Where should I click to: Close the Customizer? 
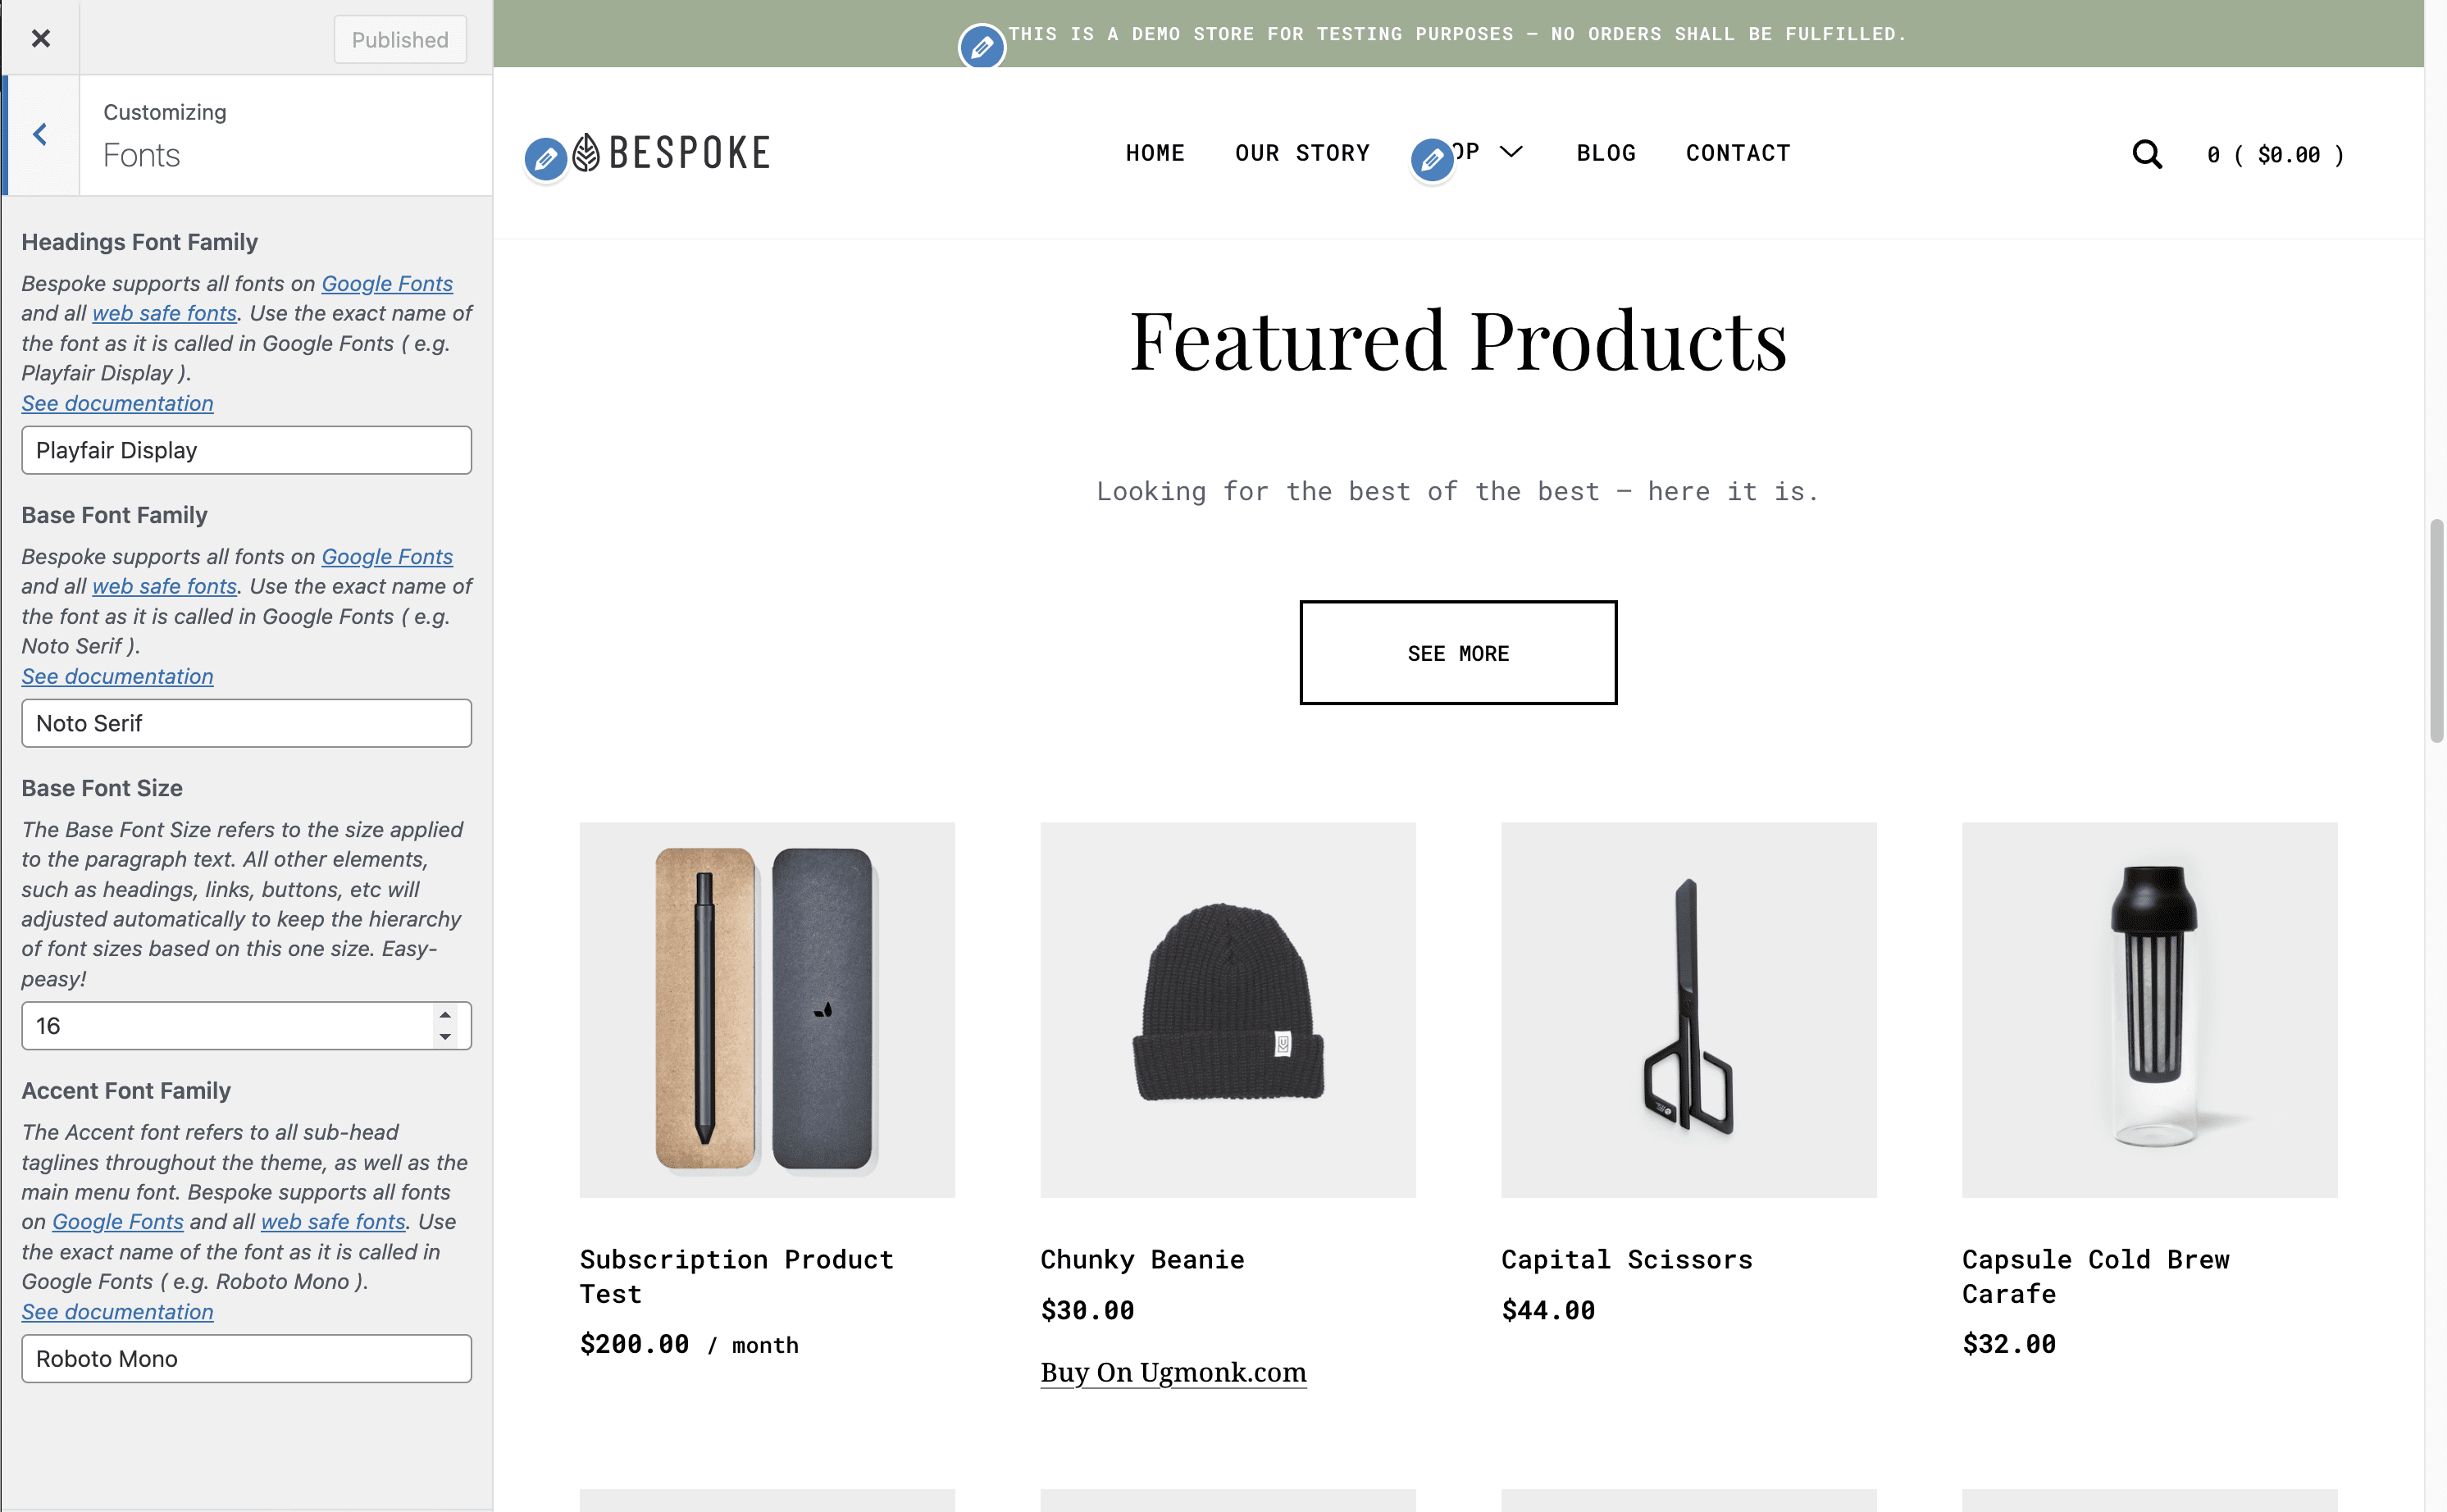pos(41,38)
